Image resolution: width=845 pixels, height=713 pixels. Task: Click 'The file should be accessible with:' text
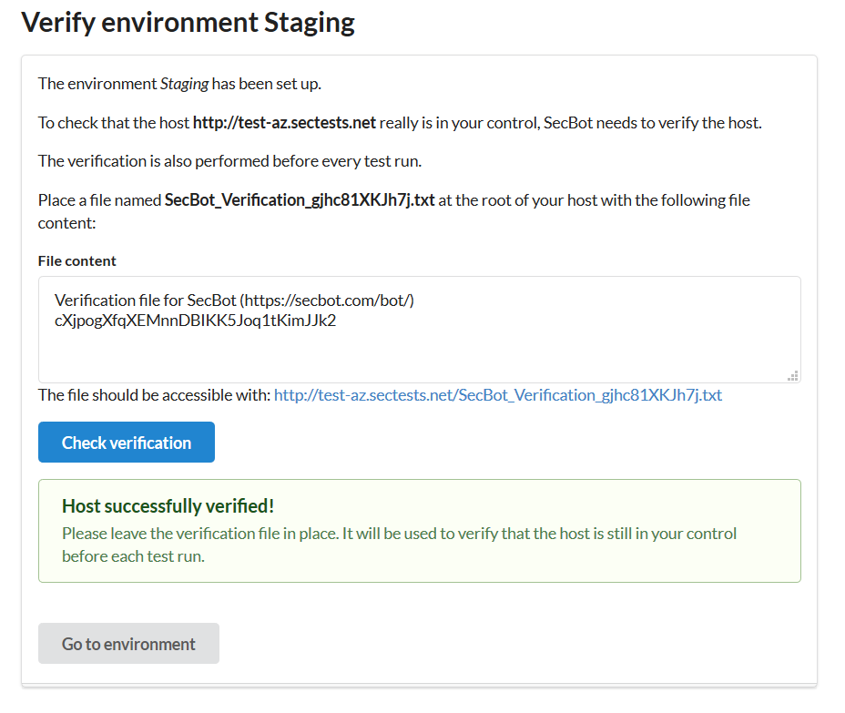[x=154, y=395]
